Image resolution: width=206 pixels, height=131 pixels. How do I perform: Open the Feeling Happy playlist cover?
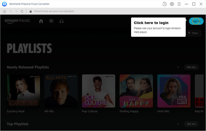pyautogui.click(x=136, y=91)
